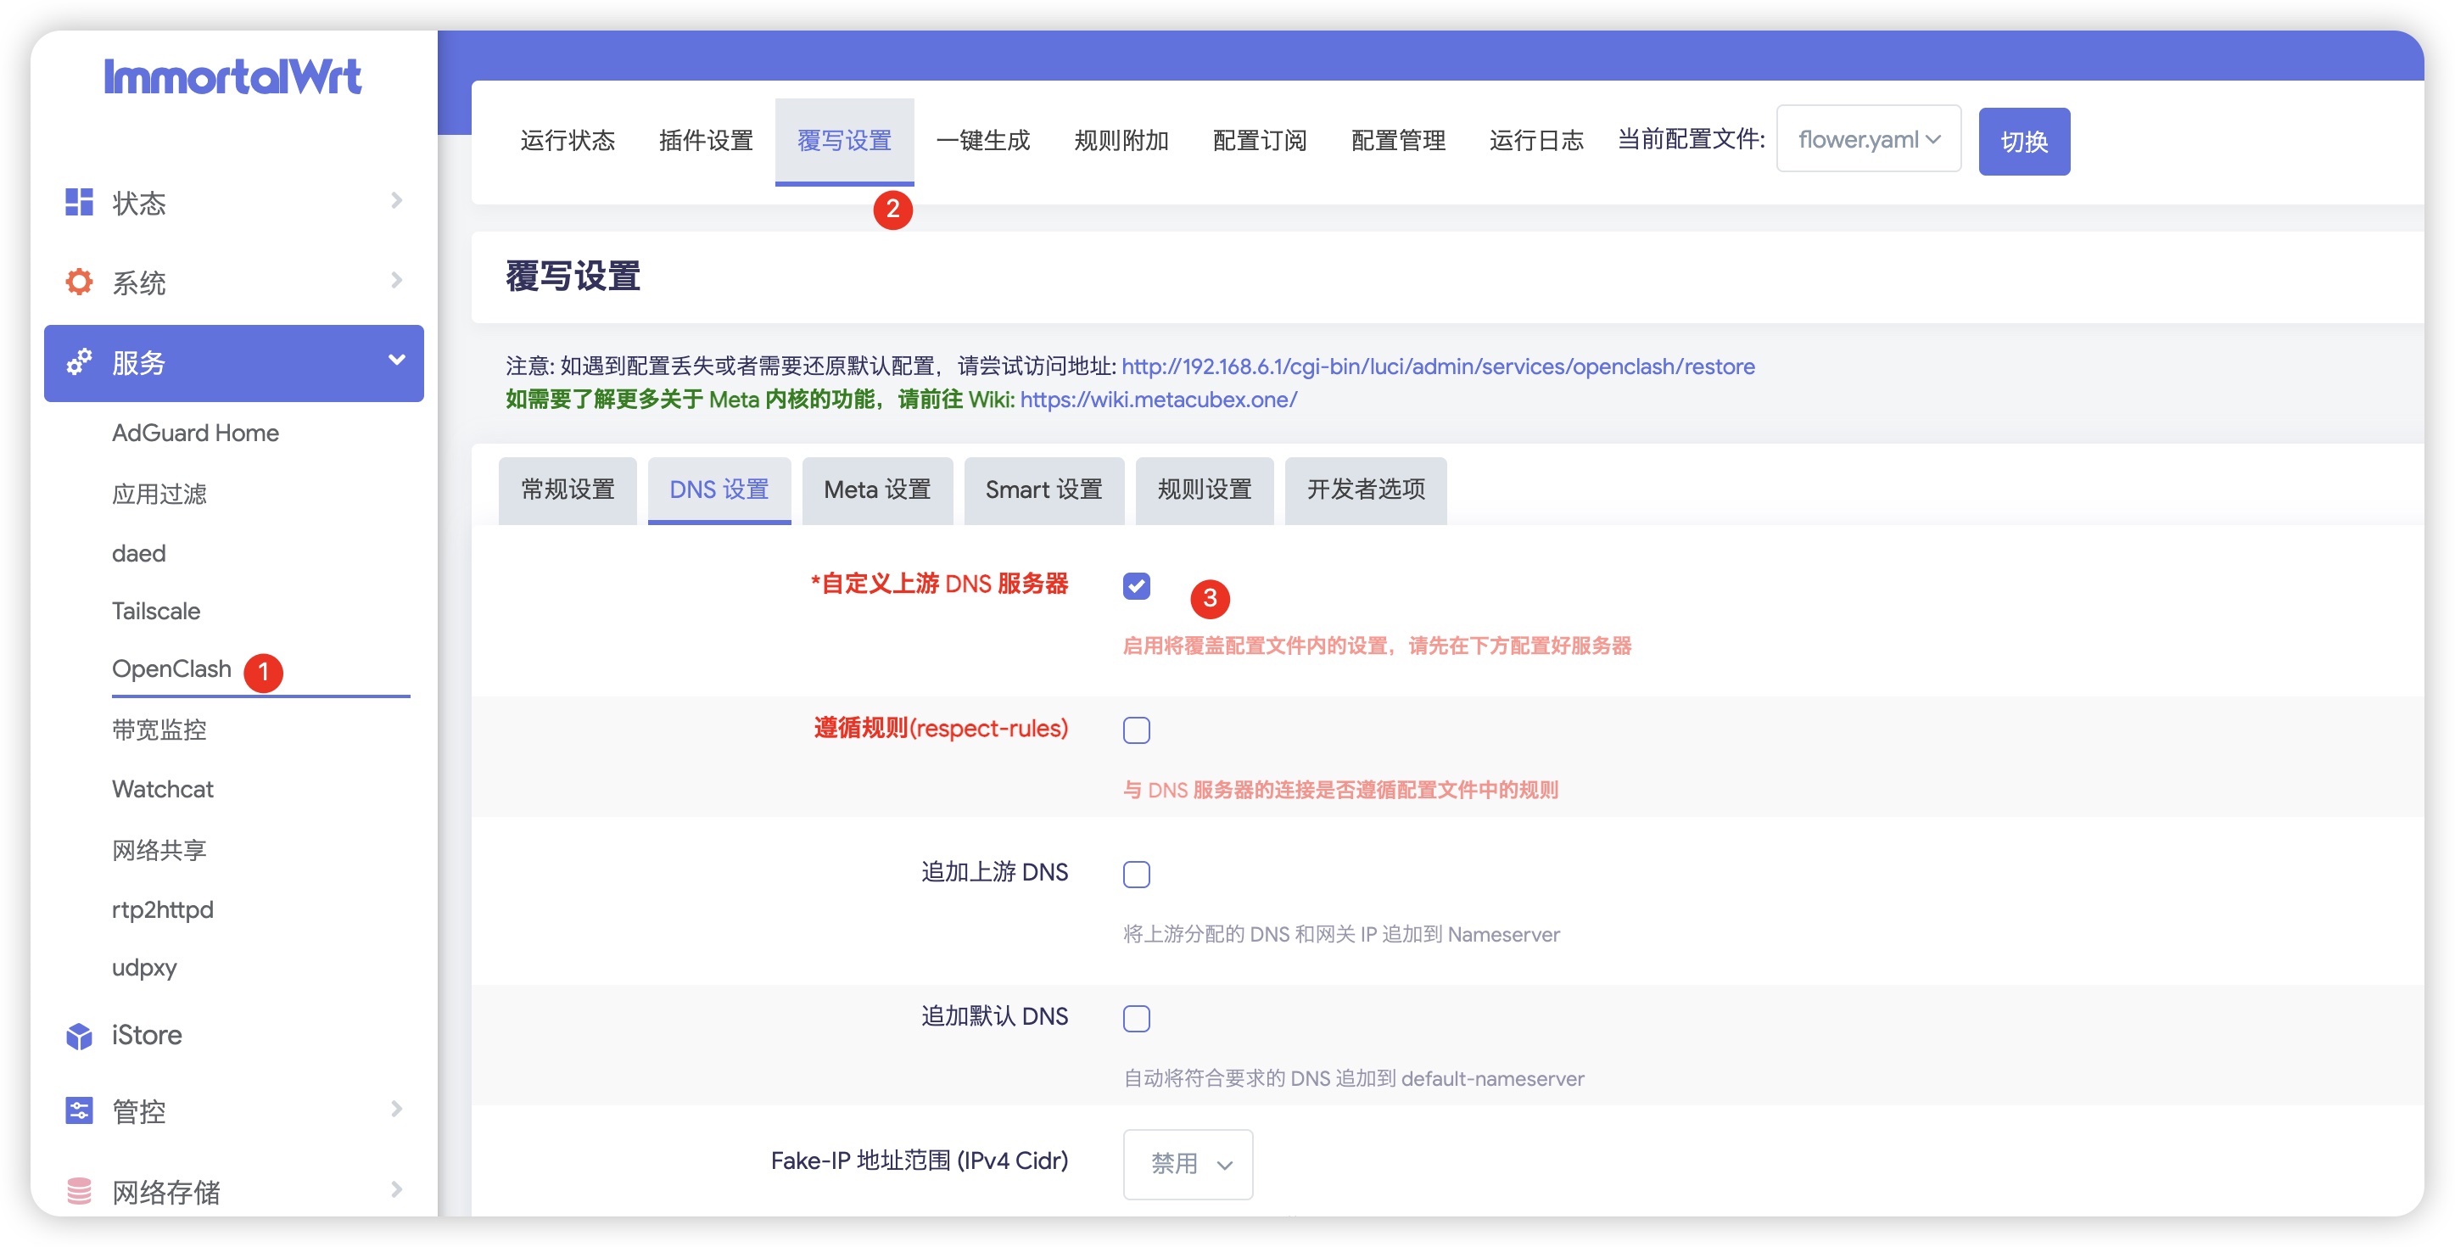Enable the 追加上游 DNS checkbox
This screenshot has height=1247, width=2455.
pos(1136,873)
